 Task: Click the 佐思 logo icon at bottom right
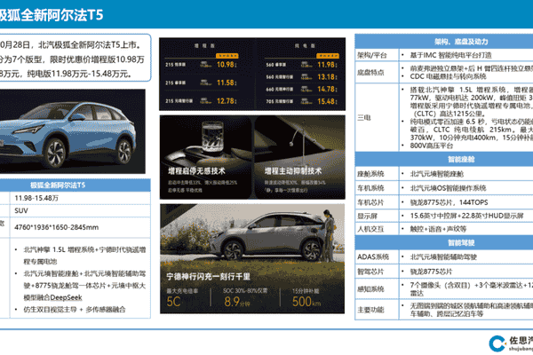(x=498, y=342)
